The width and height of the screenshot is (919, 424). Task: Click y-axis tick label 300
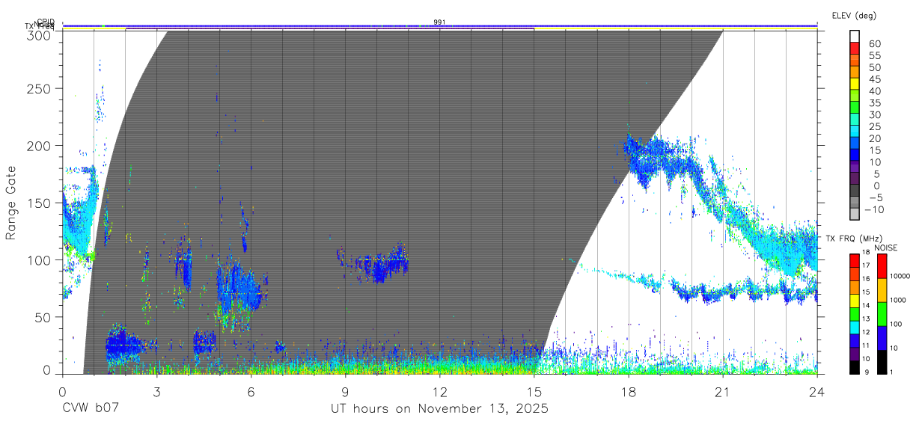[39, 34]
